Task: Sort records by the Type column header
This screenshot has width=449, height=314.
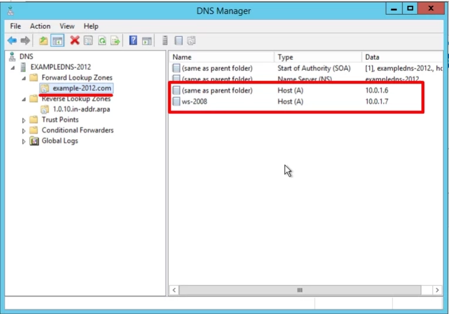Action: 317,57
